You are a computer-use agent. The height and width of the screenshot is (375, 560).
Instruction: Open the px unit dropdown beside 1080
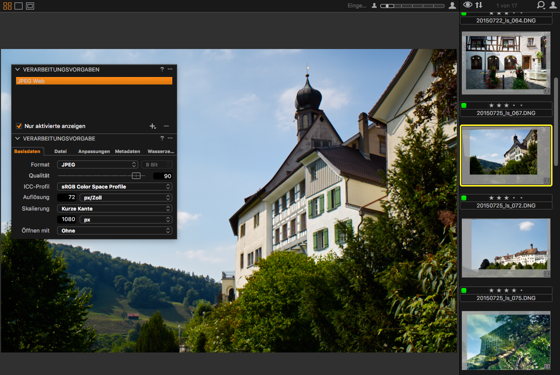pyautogui.click(x=126, y=219)
